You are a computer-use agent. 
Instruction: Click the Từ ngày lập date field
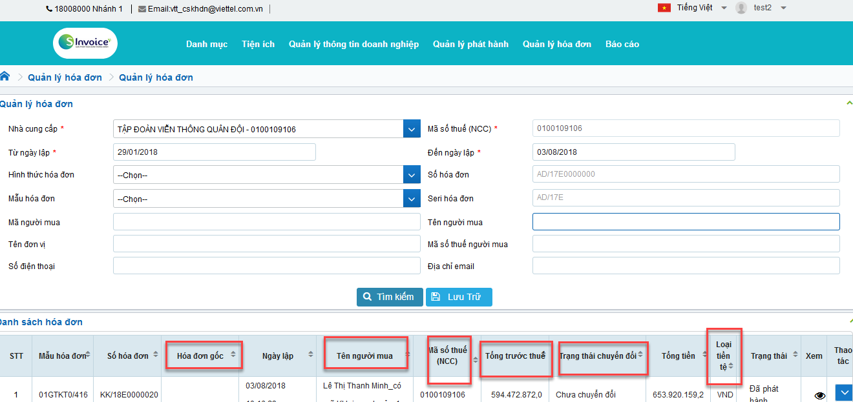214,152
